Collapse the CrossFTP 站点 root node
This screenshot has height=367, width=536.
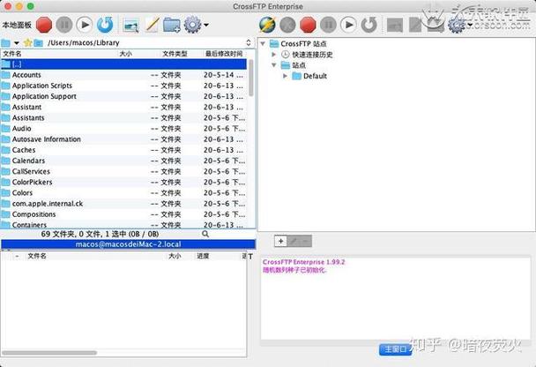point(263,43)
